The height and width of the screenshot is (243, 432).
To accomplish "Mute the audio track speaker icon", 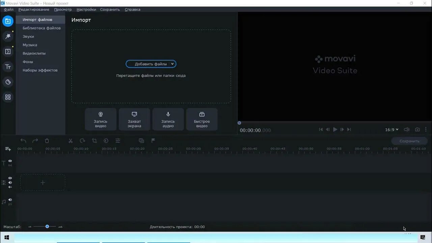I will tap(10, 200).
